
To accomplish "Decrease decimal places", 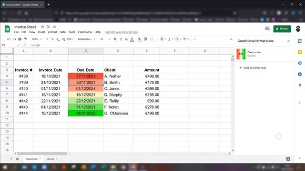I will click(58, 39).
